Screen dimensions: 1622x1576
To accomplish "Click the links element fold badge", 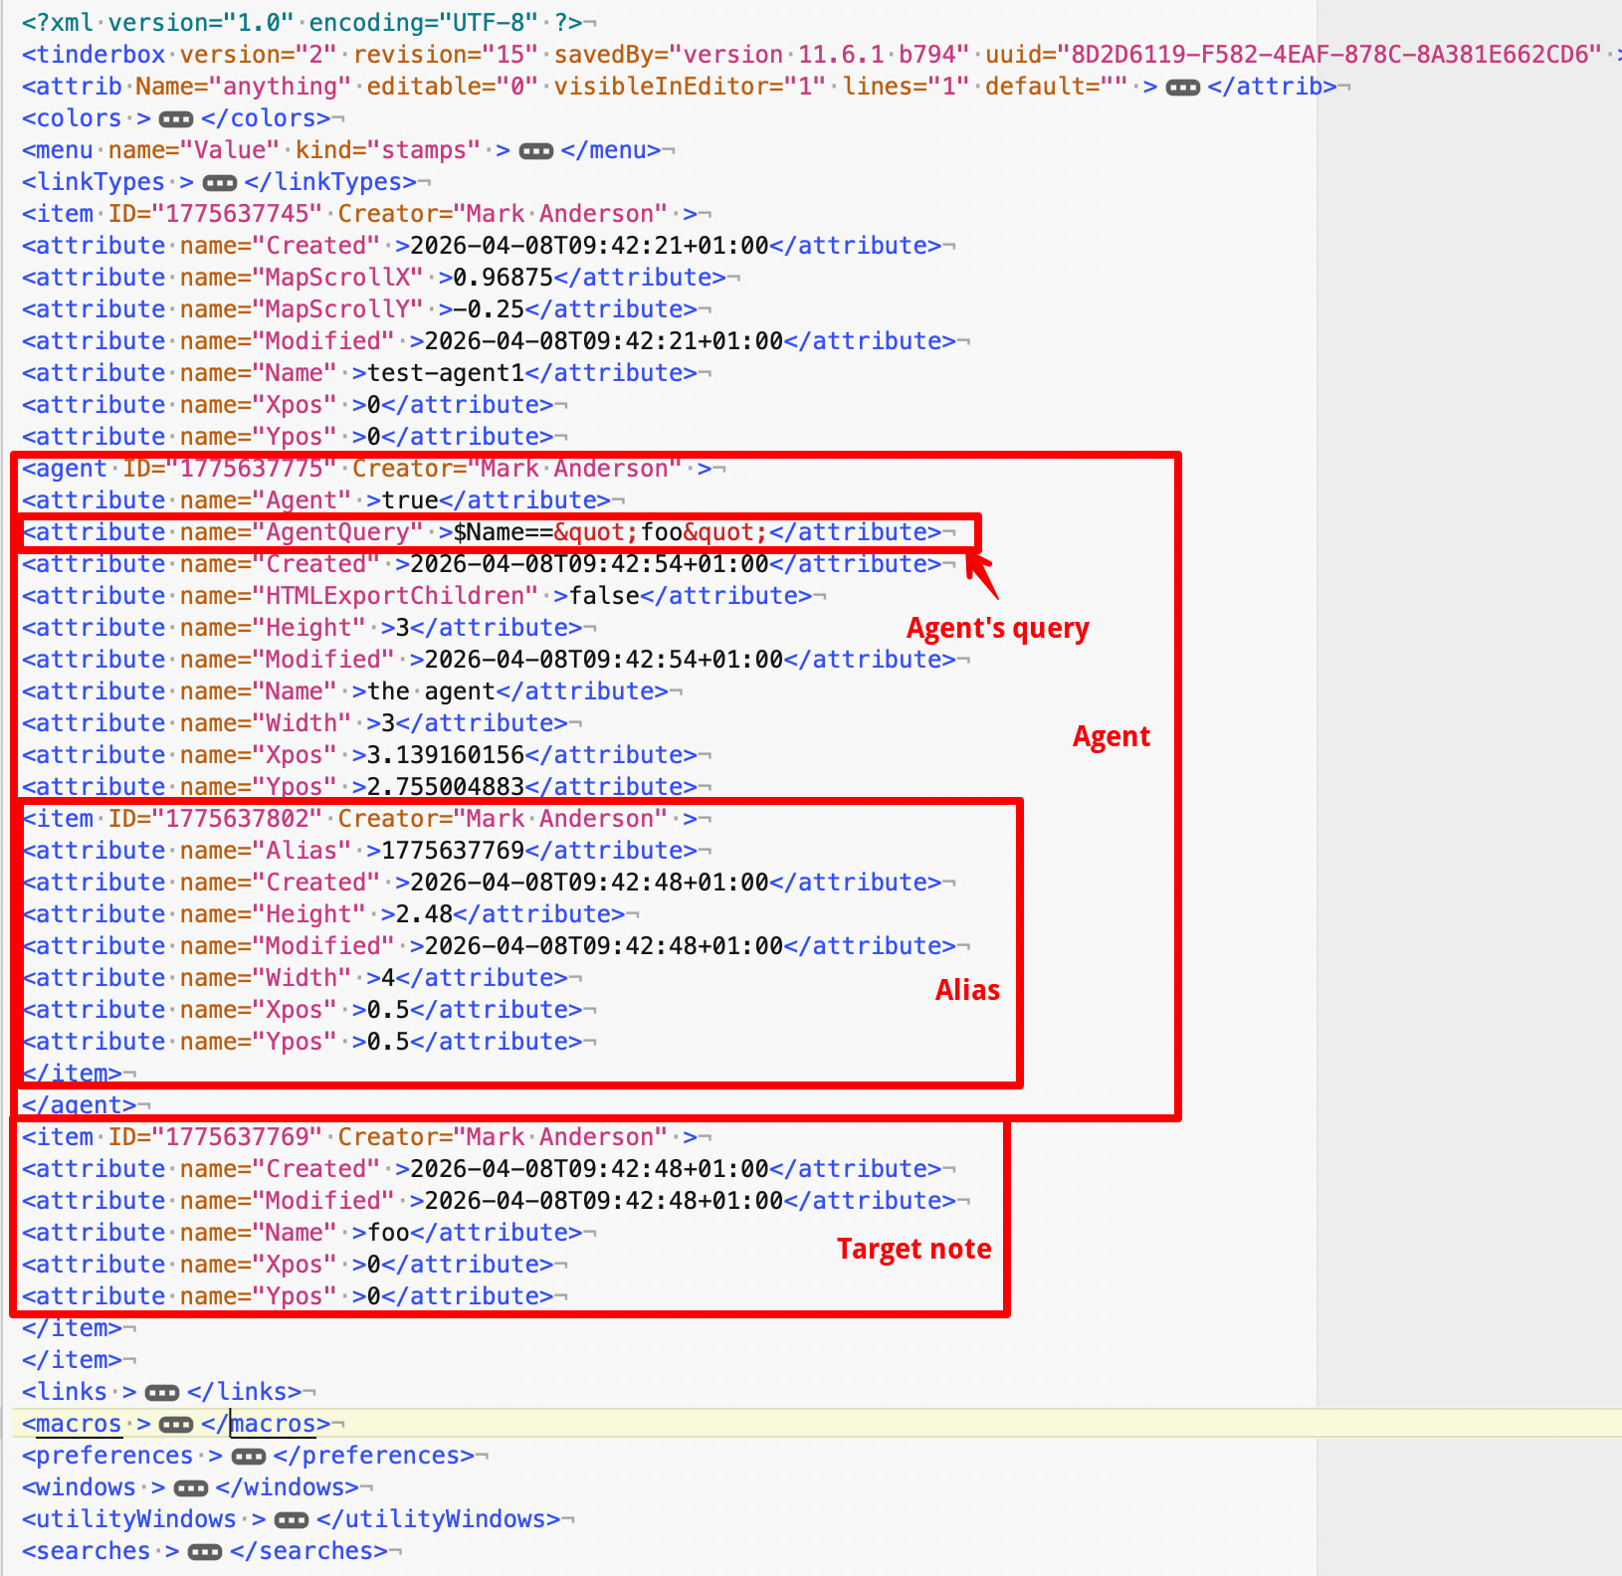I will click(x=161, y=1393).
